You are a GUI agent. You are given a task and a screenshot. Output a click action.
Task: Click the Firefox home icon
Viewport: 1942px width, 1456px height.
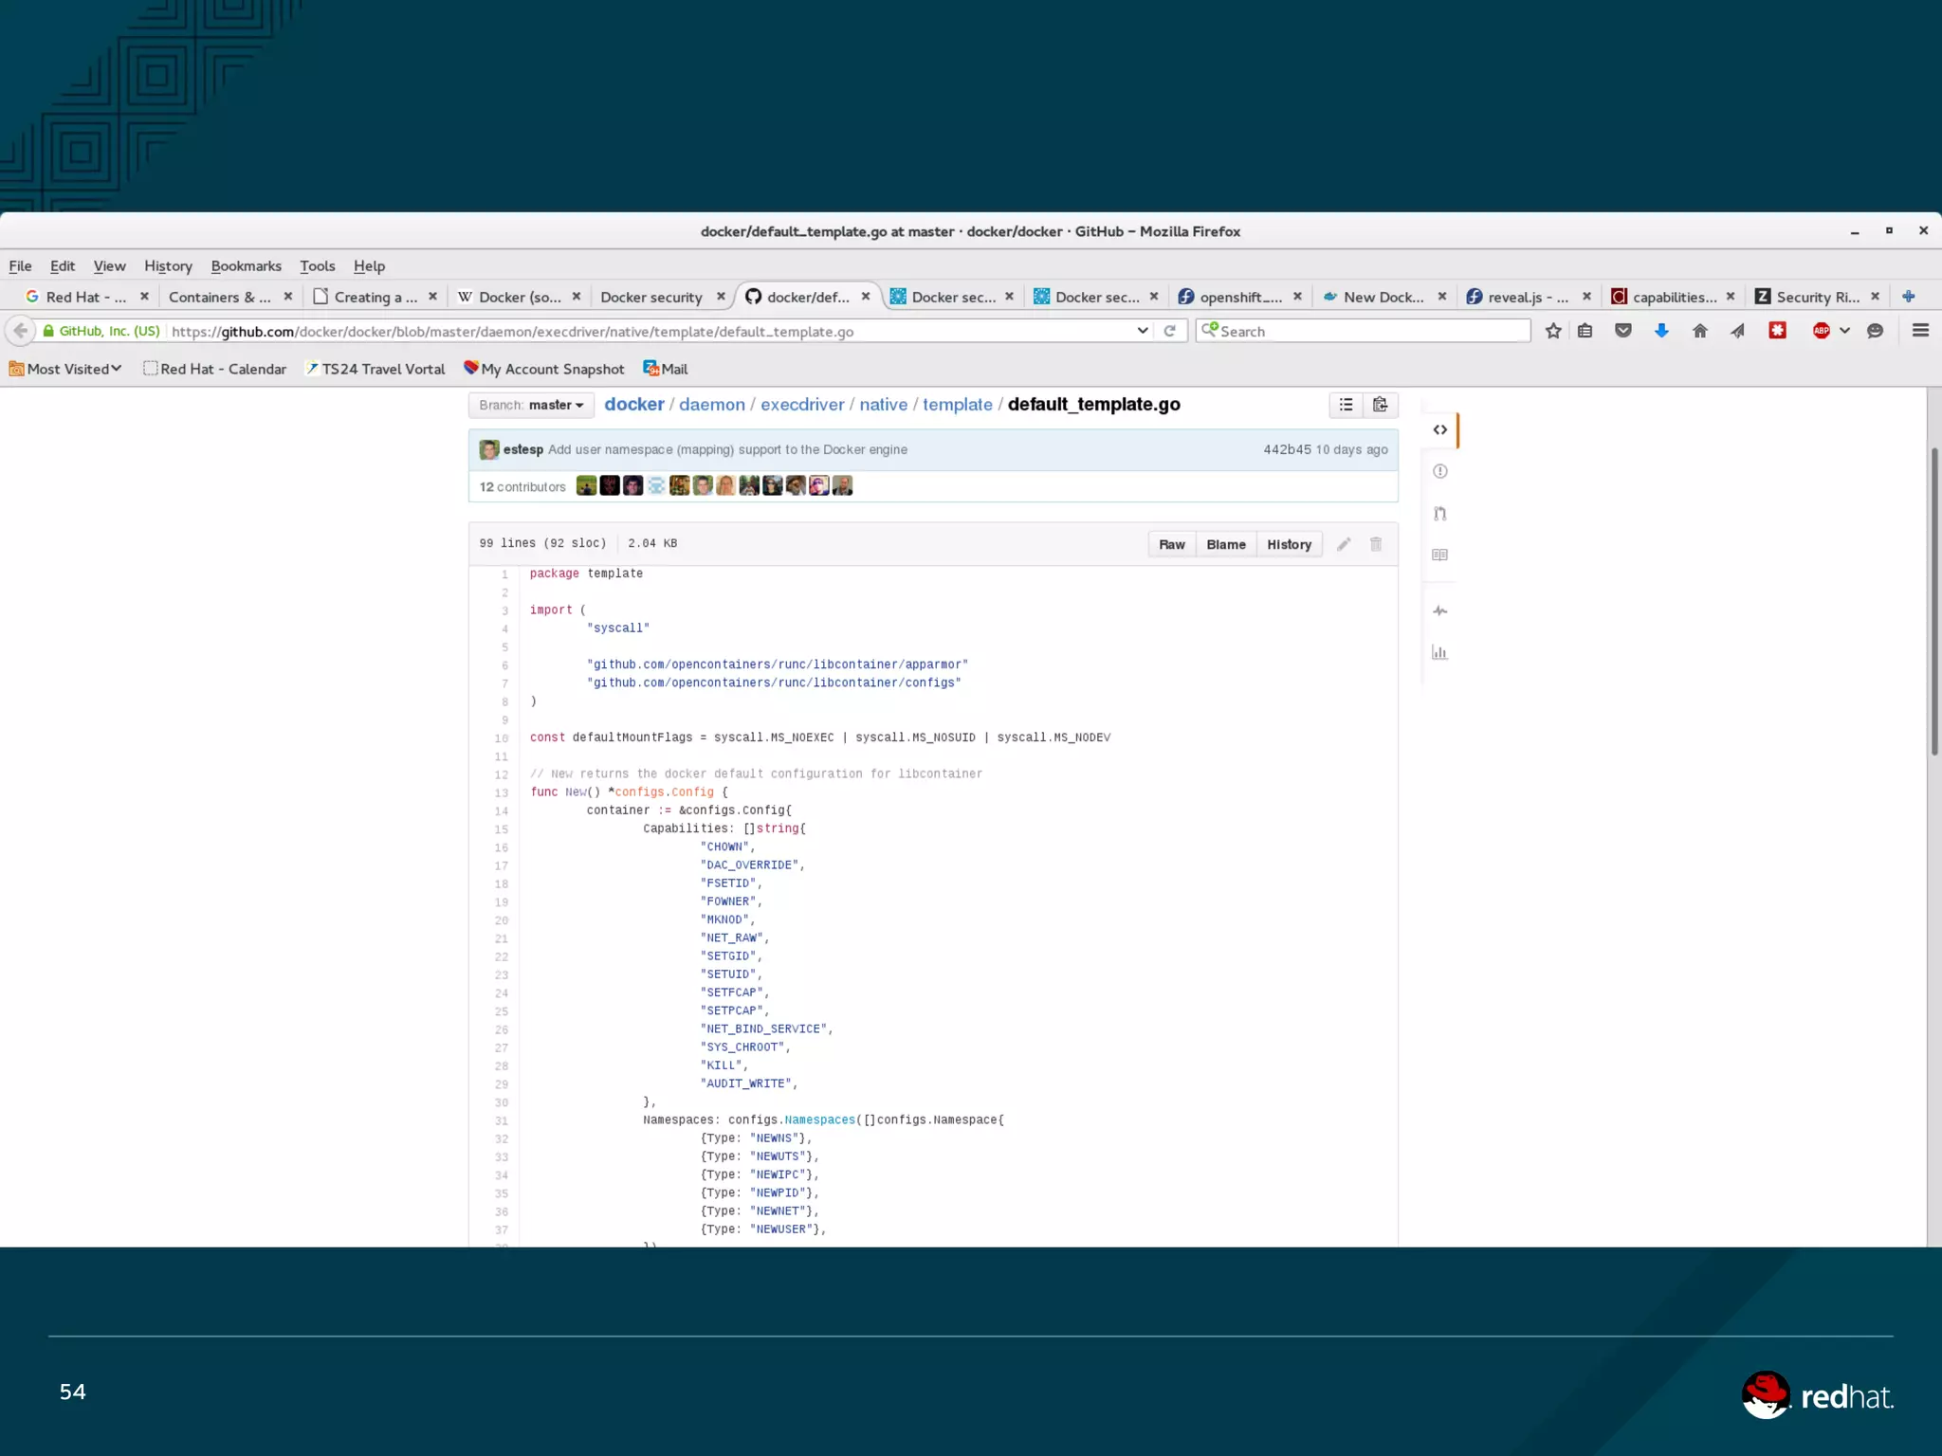1699,331
